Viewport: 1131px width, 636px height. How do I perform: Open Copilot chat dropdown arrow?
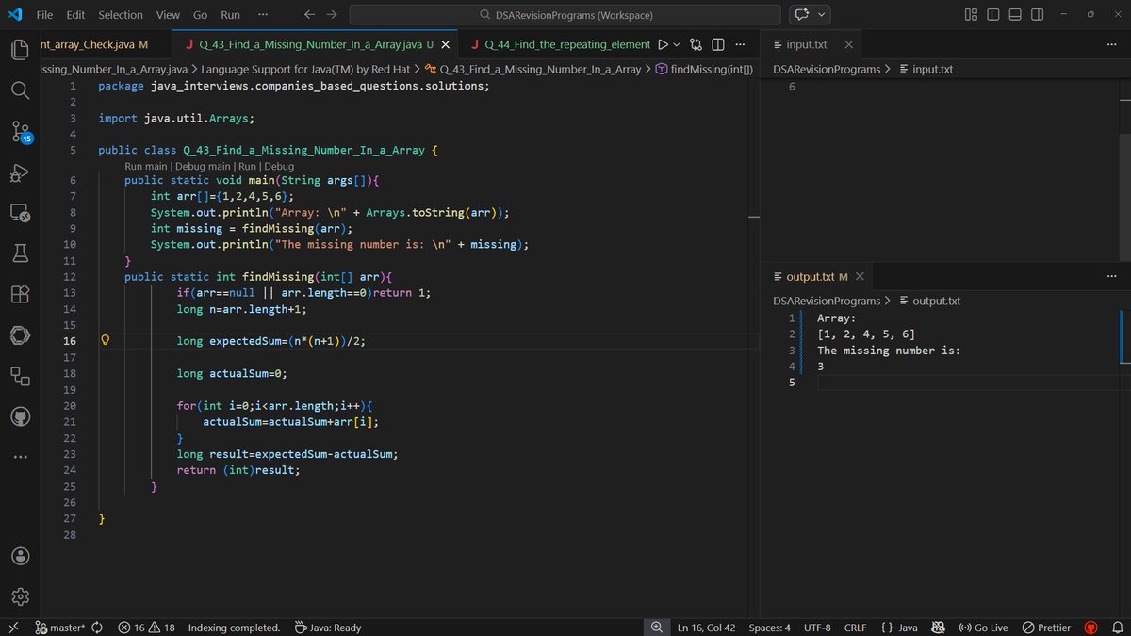click(x=823, y=15)
